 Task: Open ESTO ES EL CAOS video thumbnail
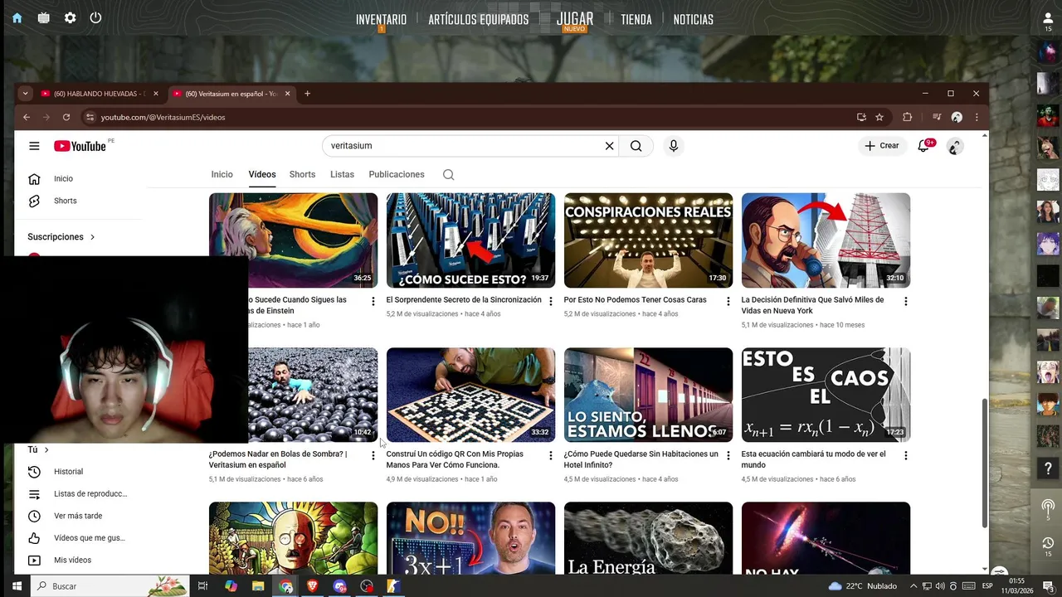click(x=826, y=395)
